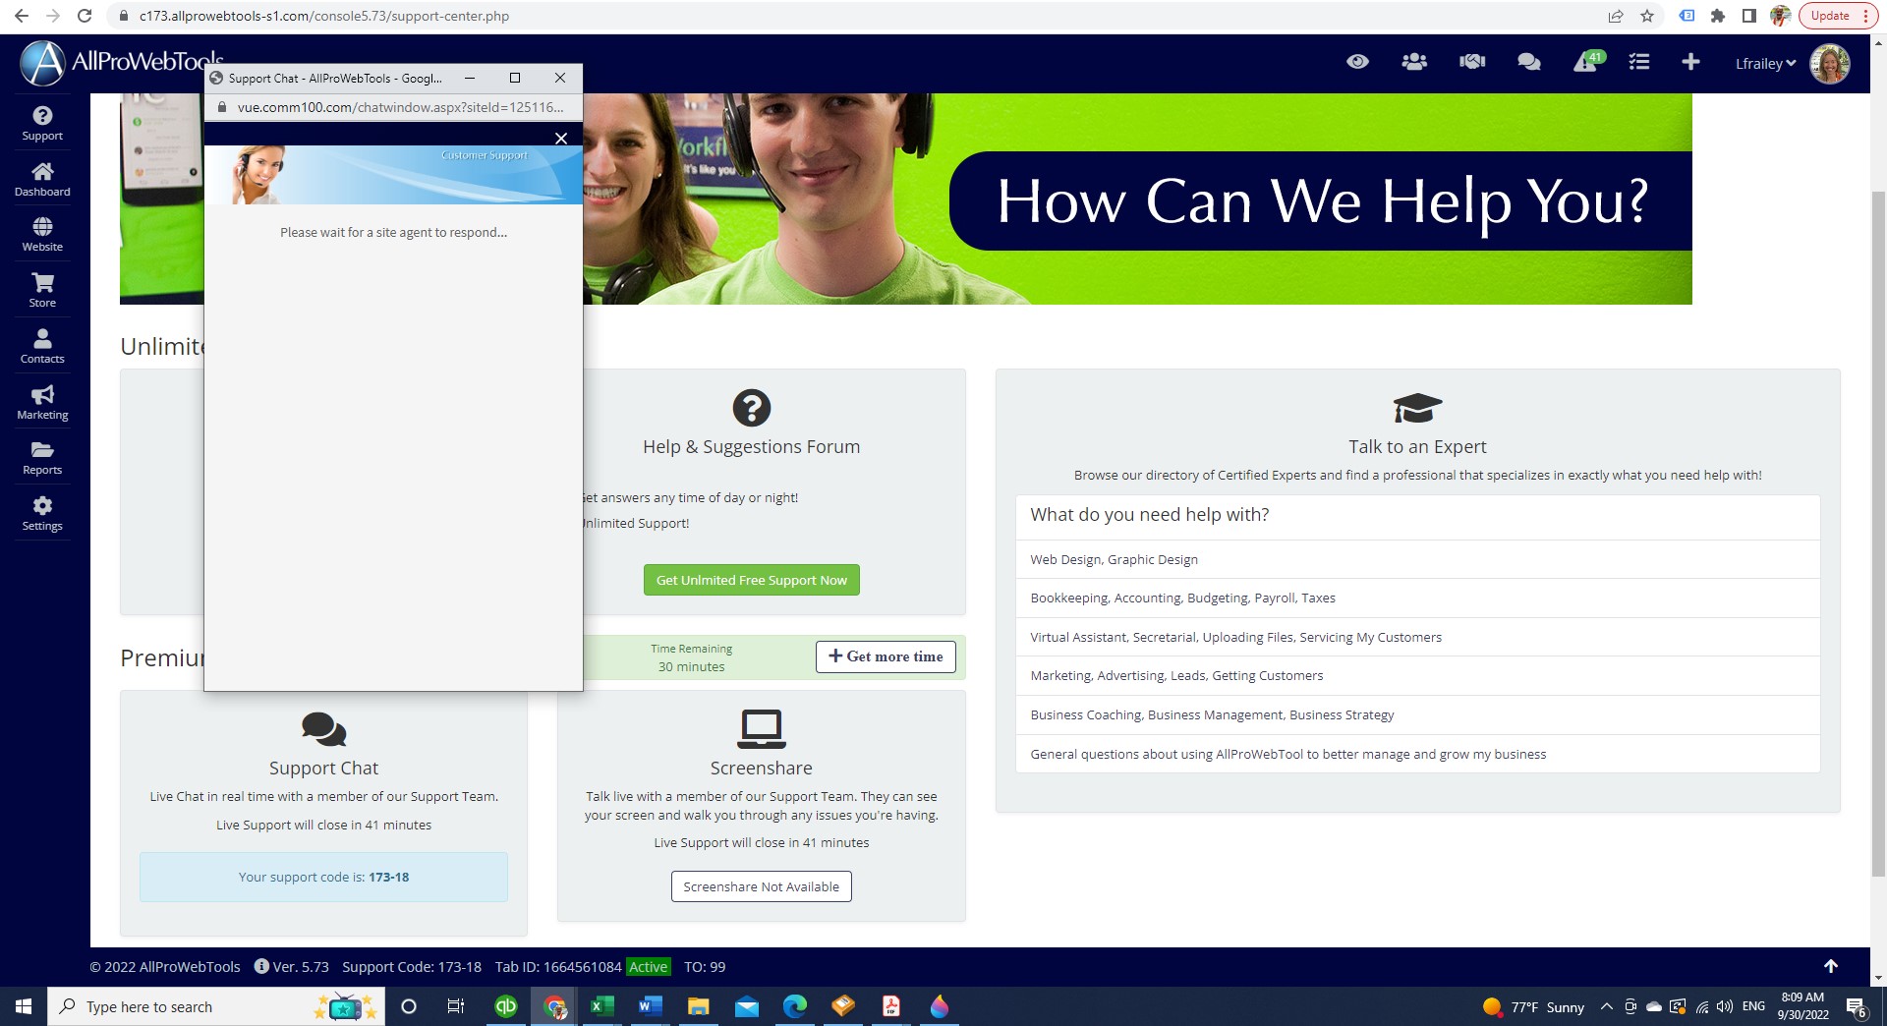
Task: Open Microsoft Edge from taskbar
Action: pos(794,1006)
